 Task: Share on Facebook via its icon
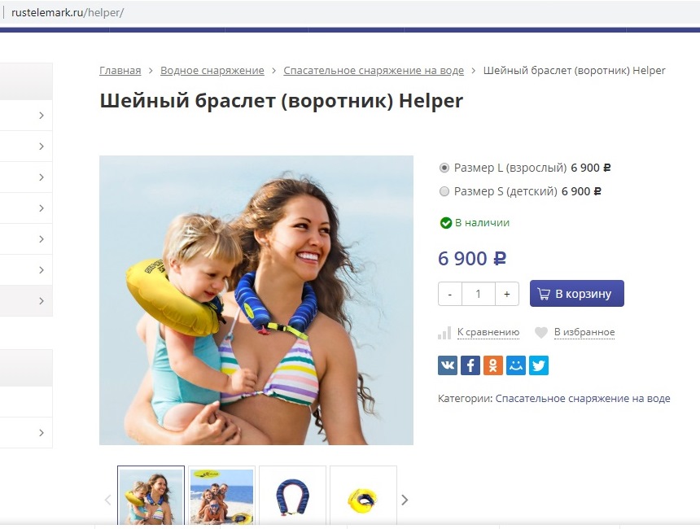(x=470, y=365)
